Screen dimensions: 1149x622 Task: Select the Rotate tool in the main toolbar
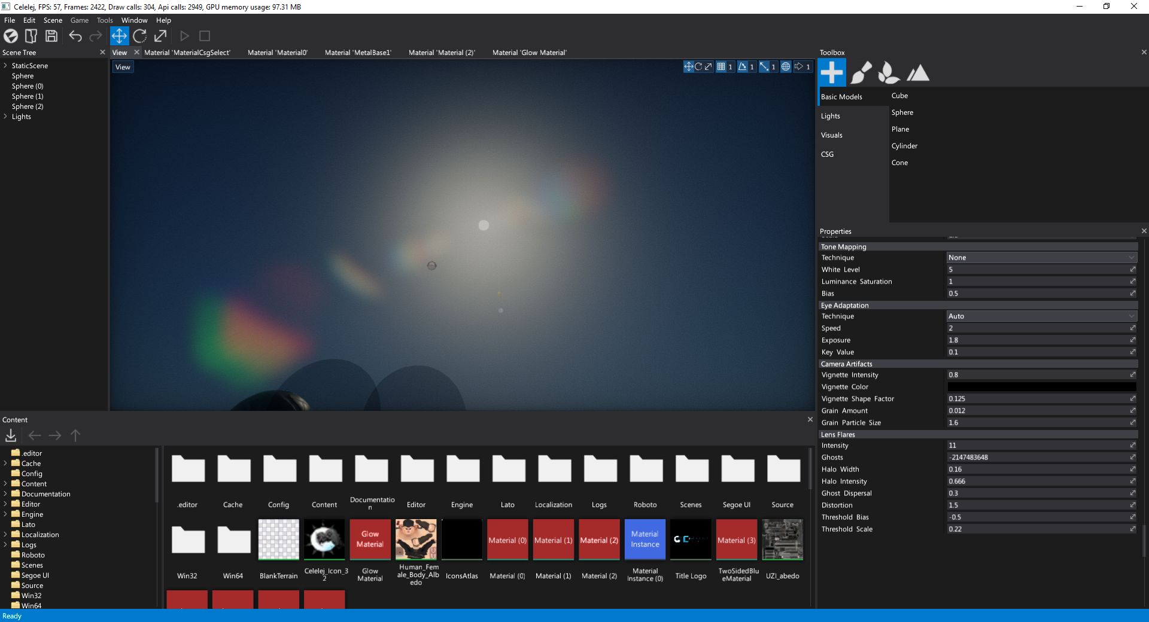point(140,36)
